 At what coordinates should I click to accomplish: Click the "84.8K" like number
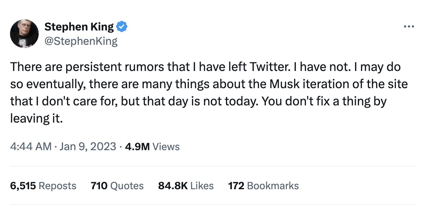pyautogui.click(x=173, y=186)
